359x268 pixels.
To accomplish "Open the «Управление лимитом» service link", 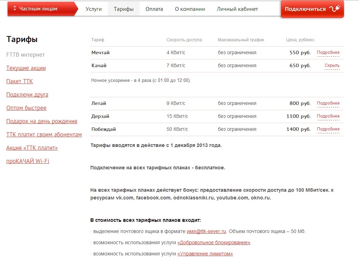I will click(x=205, y=254).
